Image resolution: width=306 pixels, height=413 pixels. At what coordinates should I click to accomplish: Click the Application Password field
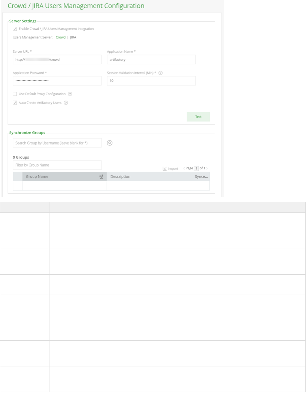(x=57, y=81)
